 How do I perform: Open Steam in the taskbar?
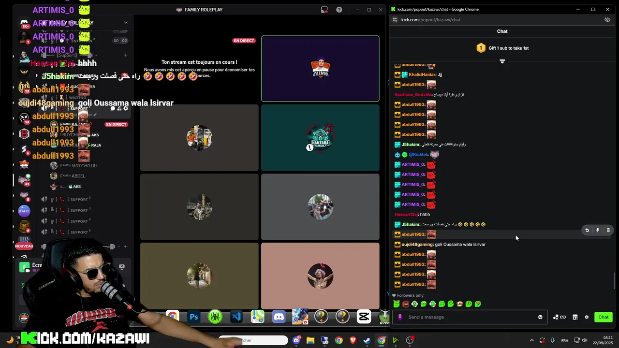coord(367,341)
